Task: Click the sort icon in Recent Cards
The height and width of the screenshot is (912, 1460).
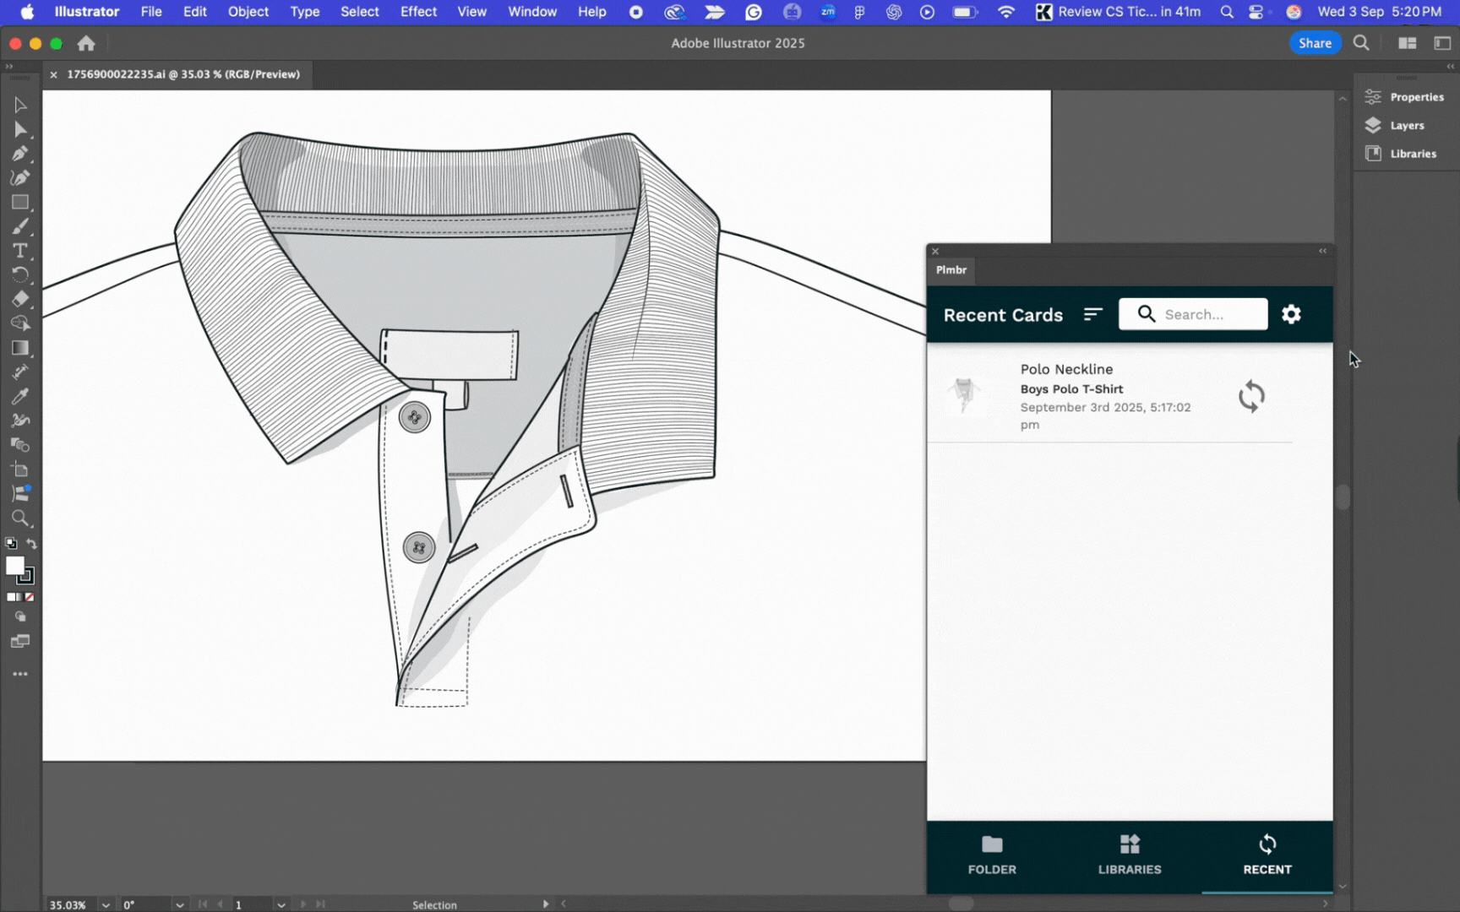Action: pos(1092,313)
